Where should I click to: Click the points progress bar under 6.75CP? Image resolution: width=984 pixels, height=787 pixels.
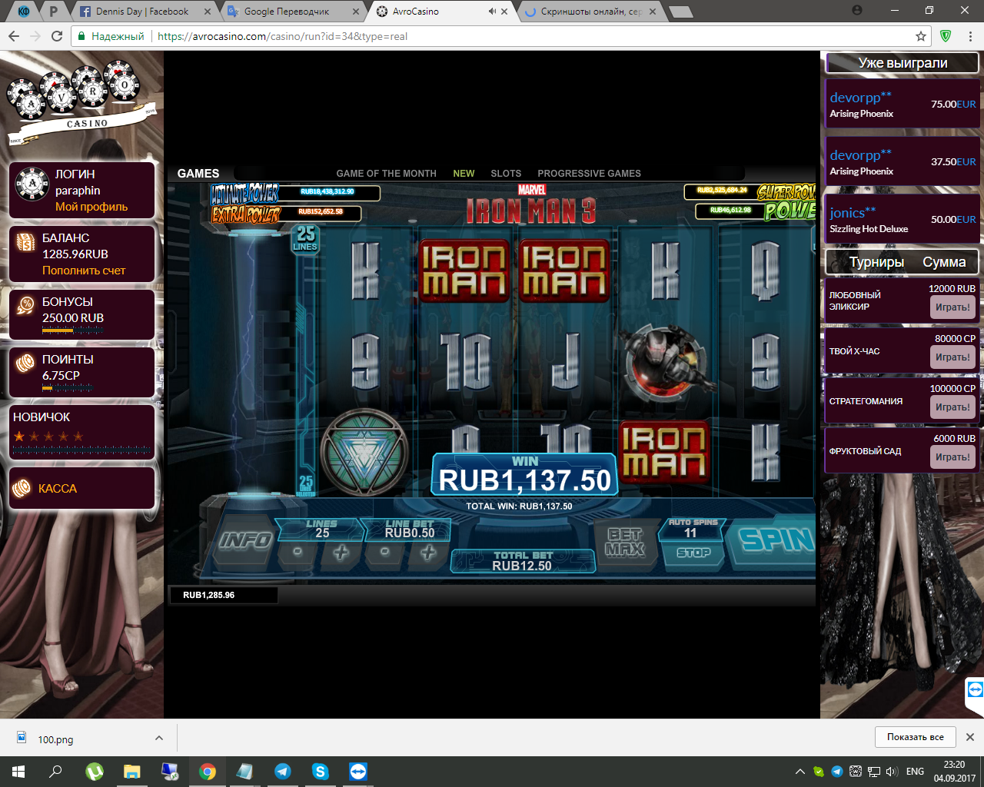67,388
